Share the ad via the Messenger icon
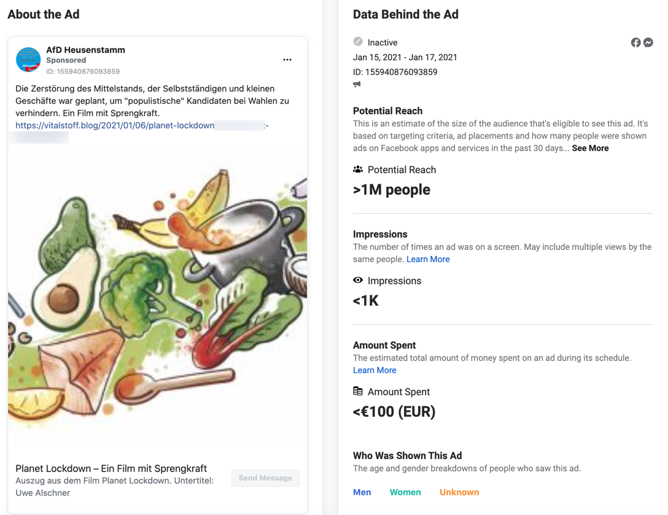Screen dimensions: 668x515 point(648,42)
